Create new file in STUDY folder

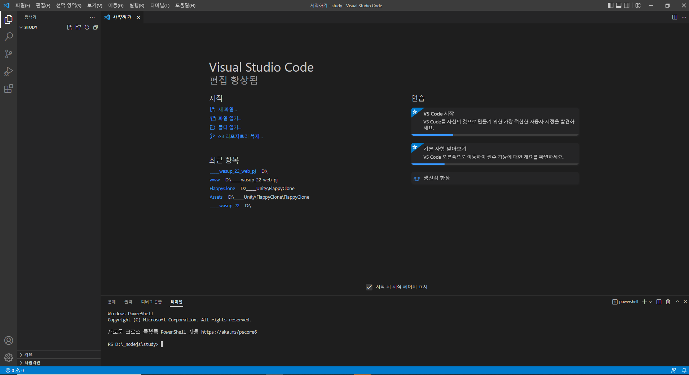click(70, 27)
